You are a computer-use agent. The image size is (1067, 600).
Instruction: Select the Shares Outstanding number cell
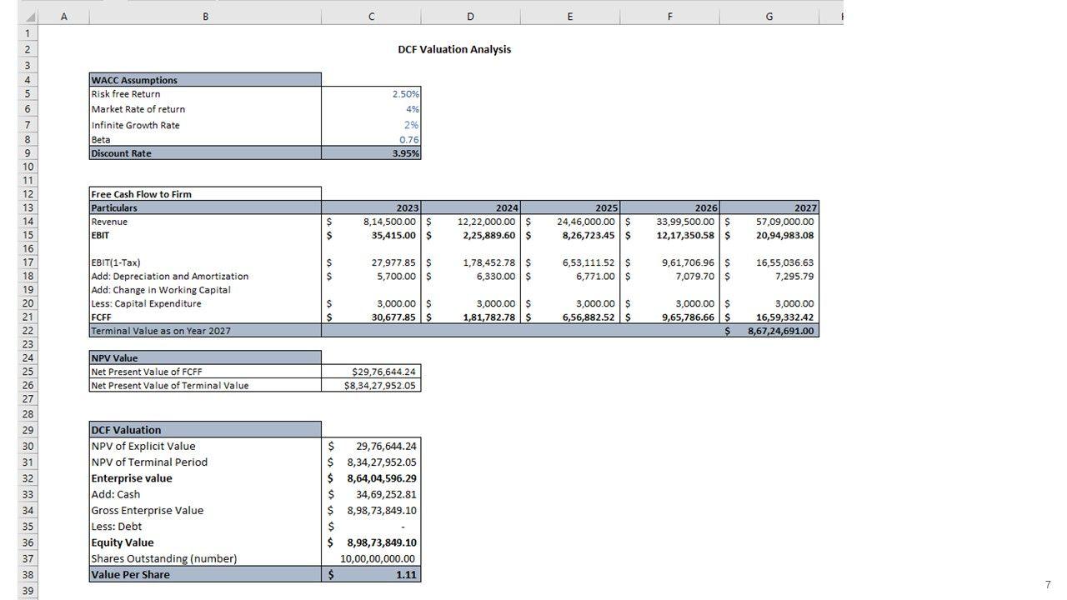(x=371, y=559)
